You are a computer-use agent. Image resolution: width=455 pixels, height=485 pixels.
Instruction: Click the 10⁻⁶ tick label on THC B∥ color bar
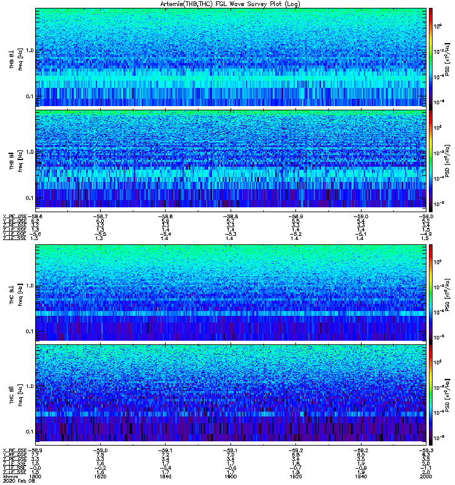438,438
